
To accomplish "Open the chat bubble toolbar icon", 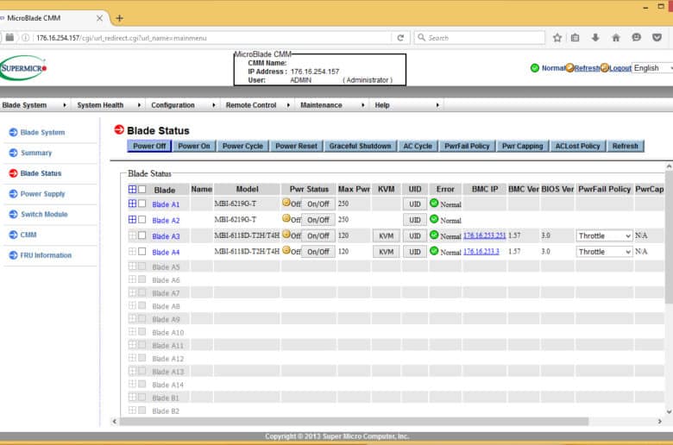I will point(636,38).
